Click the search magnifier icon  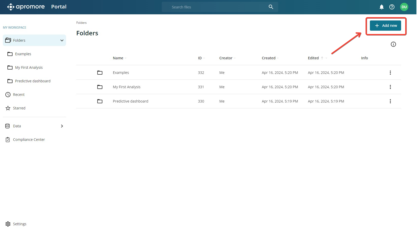[x=271, y=7]
